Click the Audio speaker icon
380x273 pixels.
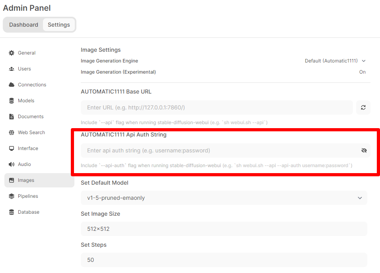(x=12, y=164)
